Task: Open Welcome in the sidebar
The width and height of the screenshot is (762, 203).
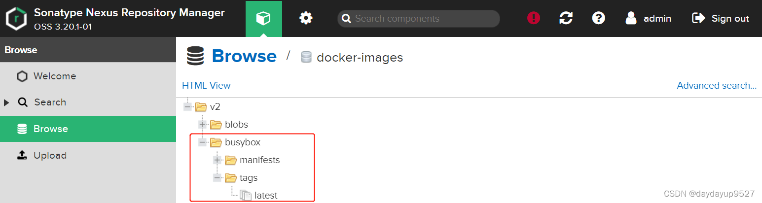Action: coord(54,76)
